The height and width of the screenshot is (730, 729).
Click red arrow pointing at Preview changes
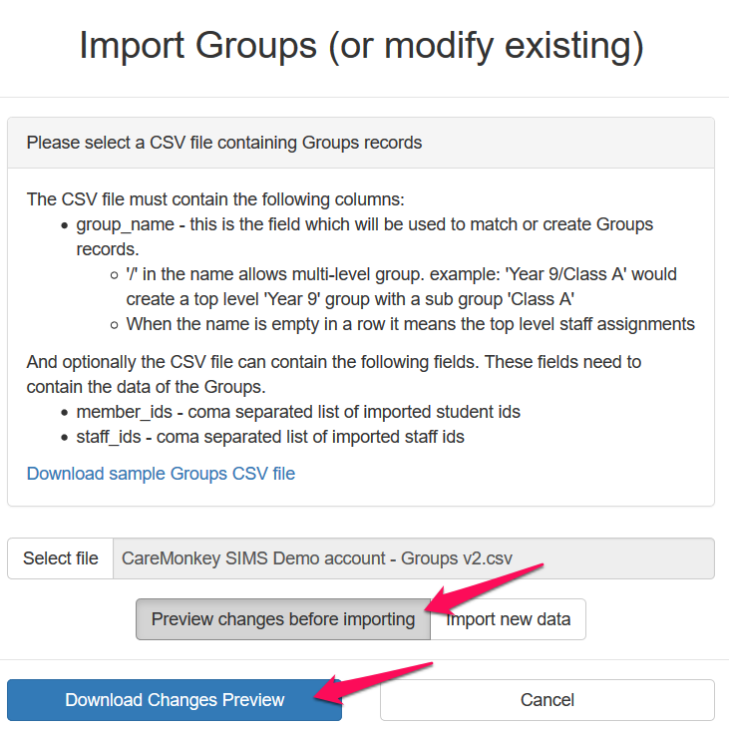486,587
